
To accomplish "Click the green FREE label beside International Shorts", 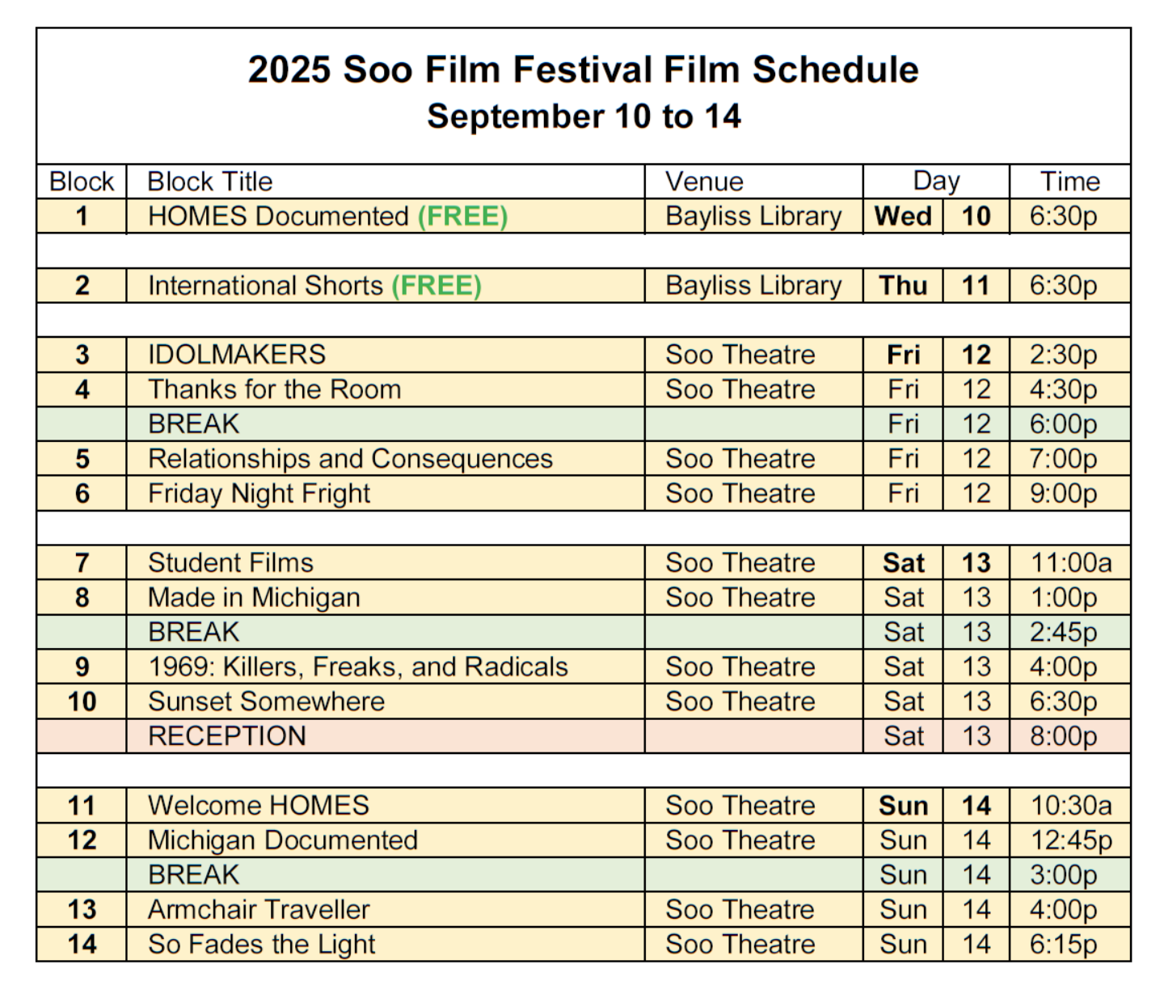I will click(x=437, y=286).
